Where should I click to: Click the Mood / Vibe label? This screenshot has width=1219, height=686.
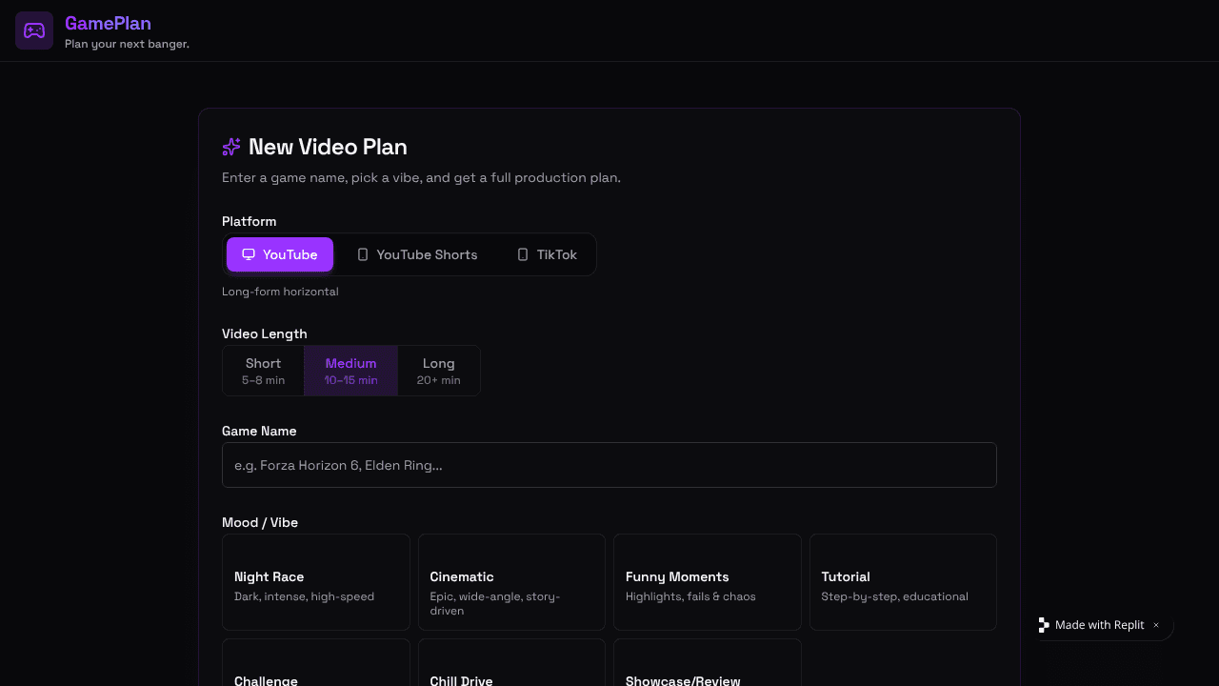tap(260, 522)
